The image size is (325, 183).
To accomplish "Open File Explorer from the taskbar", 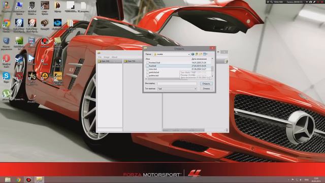I will click(8, 179).
